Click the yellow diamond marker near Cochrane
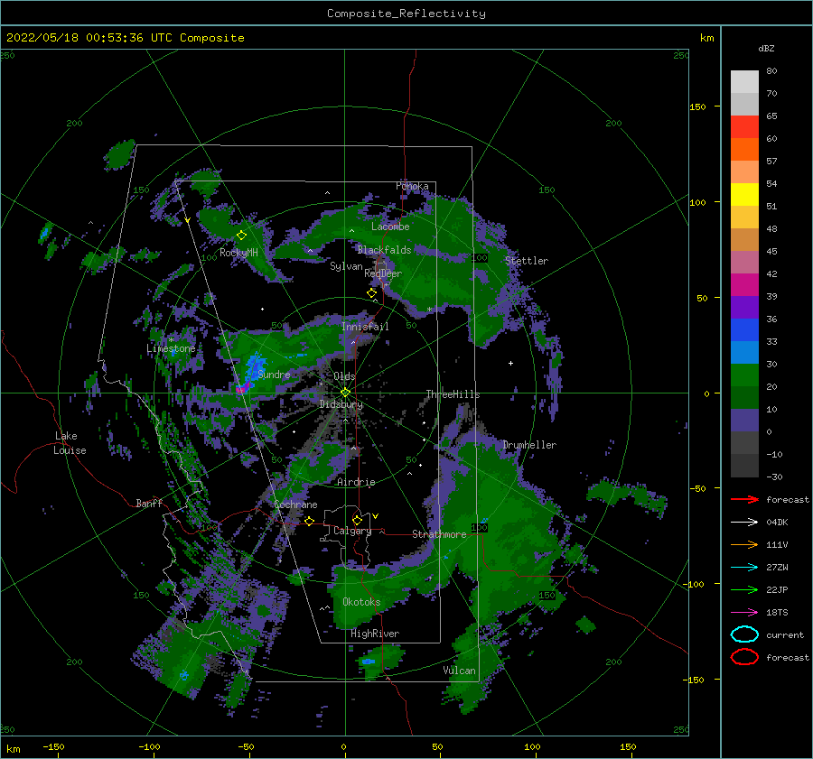The width and height of the screenshot is (813, 759). [x=310, y=521]
